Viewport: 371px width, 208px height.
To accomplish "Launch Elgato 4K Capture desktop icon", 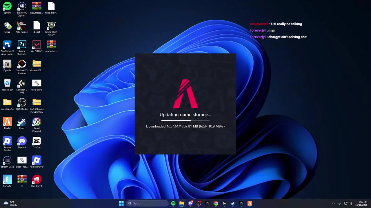I will [x=22, y=10].
